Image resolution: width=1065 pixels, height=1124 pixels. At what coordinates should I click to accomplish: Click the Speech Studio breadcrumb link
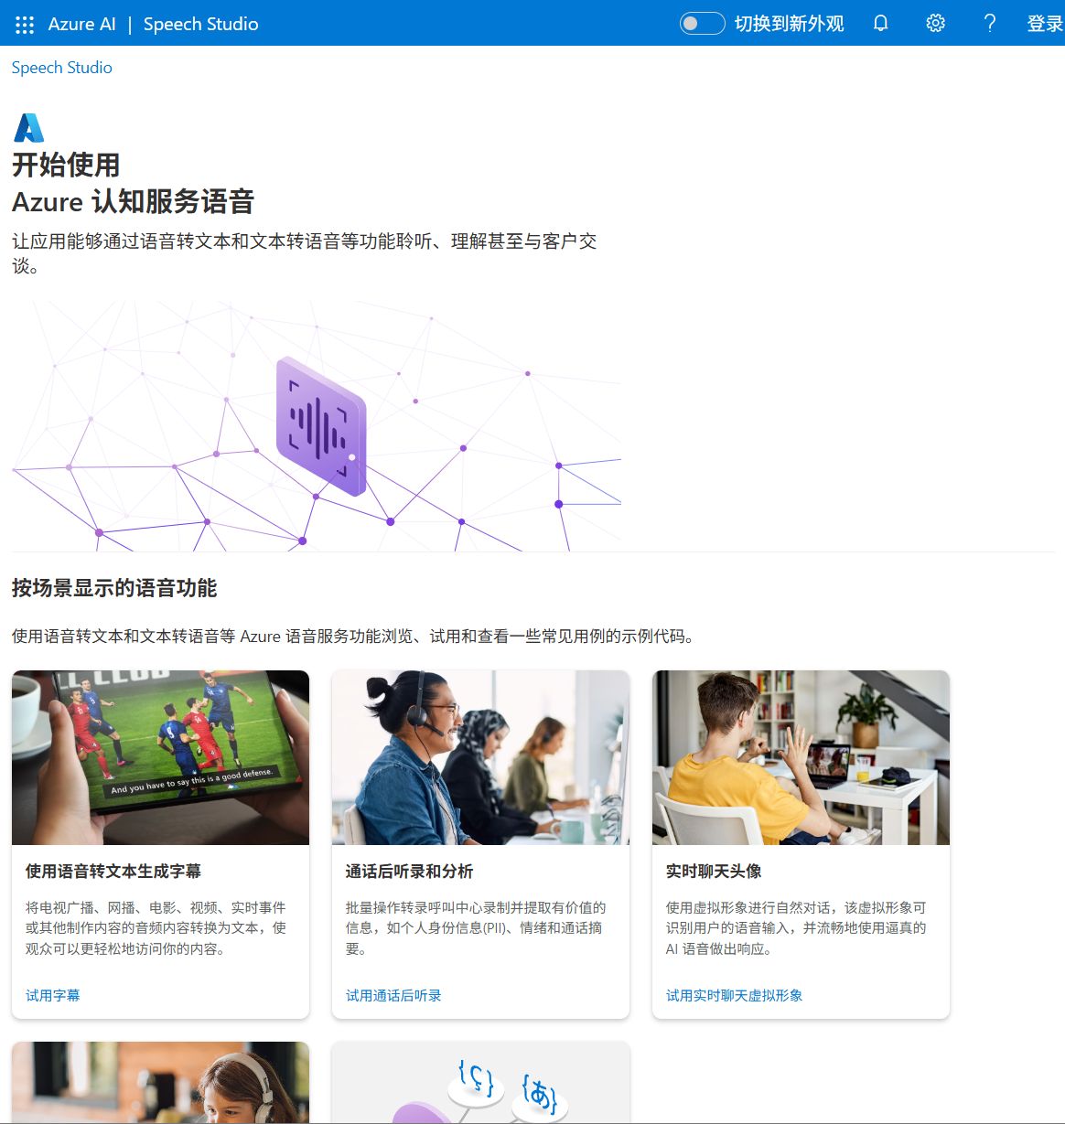(61, 68)
